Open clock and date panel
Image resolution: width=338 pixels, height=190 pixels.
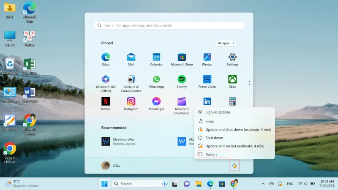pos(327,184)
